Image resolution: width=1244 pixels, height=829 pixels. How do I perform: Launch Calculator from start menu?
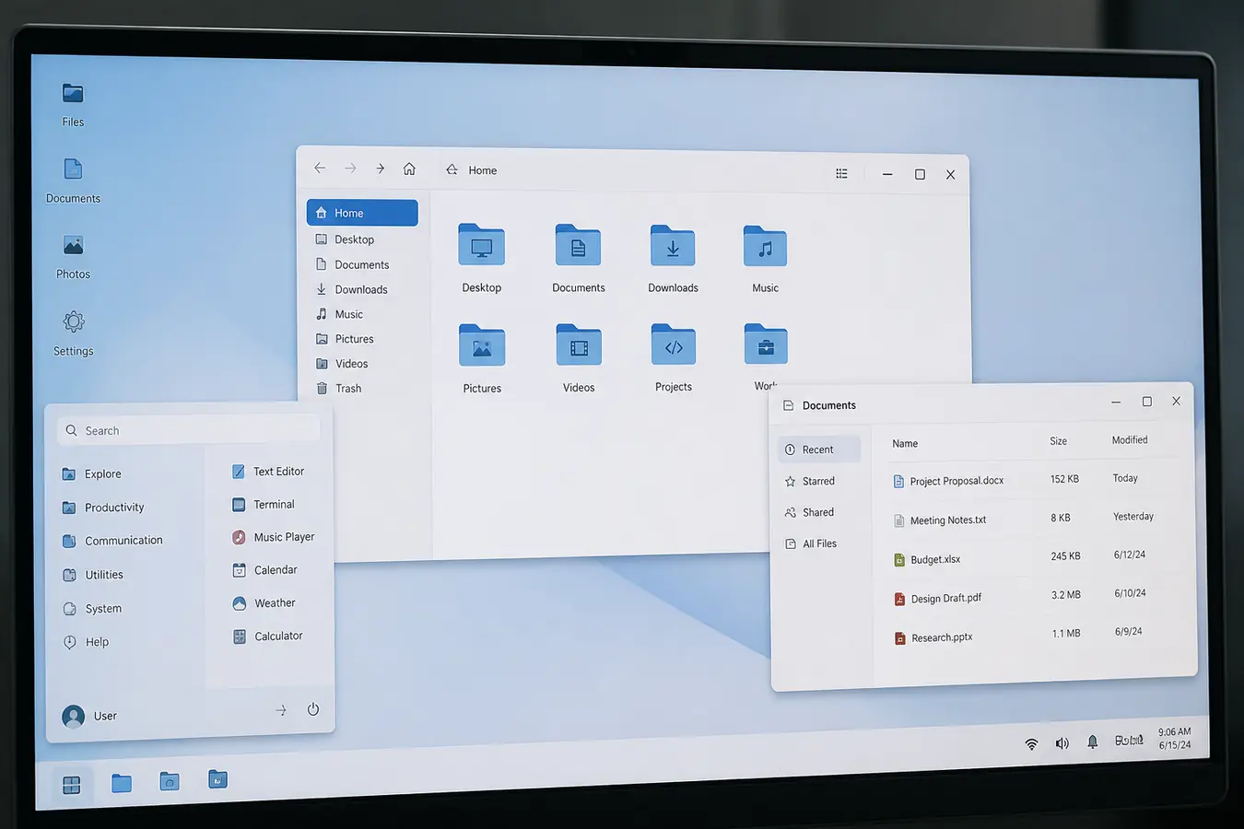point(268,636)
